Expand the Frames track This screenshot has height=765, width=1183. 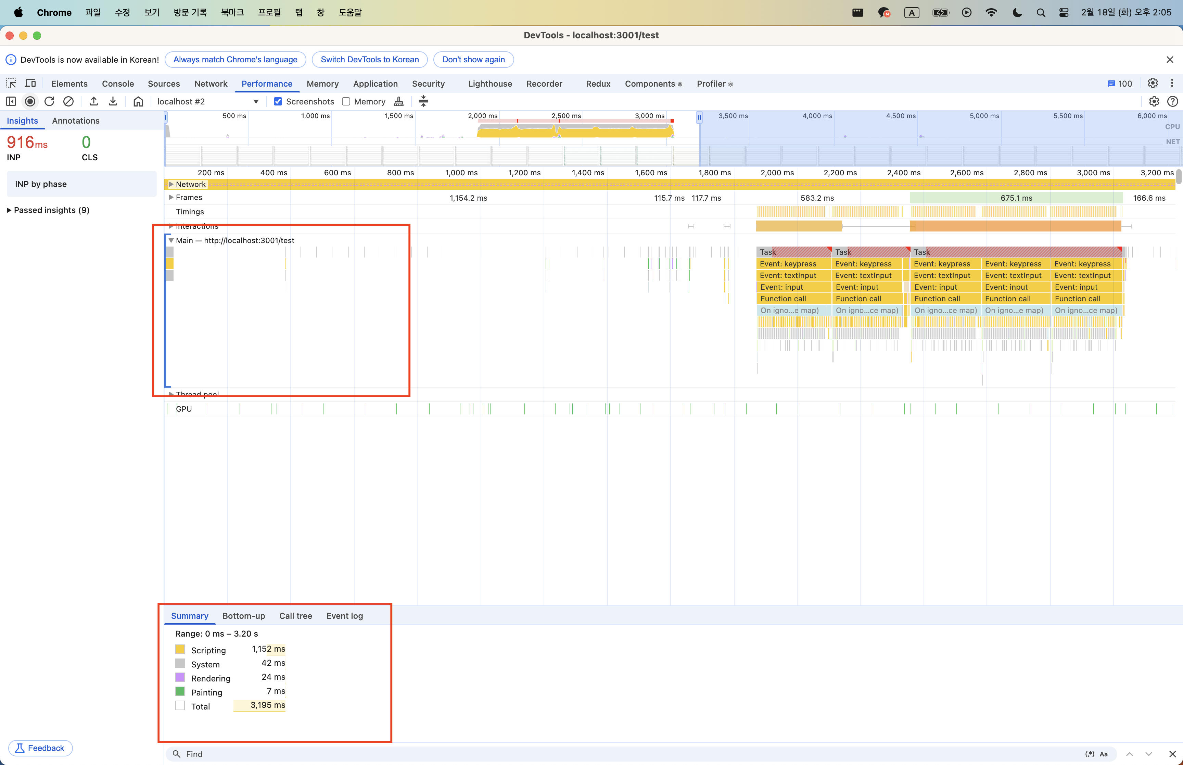coord(171,198)
